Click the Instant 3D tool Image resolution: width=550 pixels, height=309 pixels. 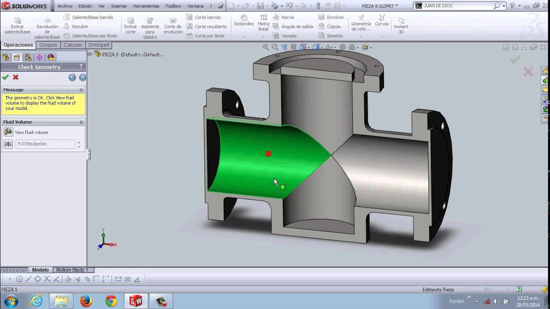coord(401,26)
